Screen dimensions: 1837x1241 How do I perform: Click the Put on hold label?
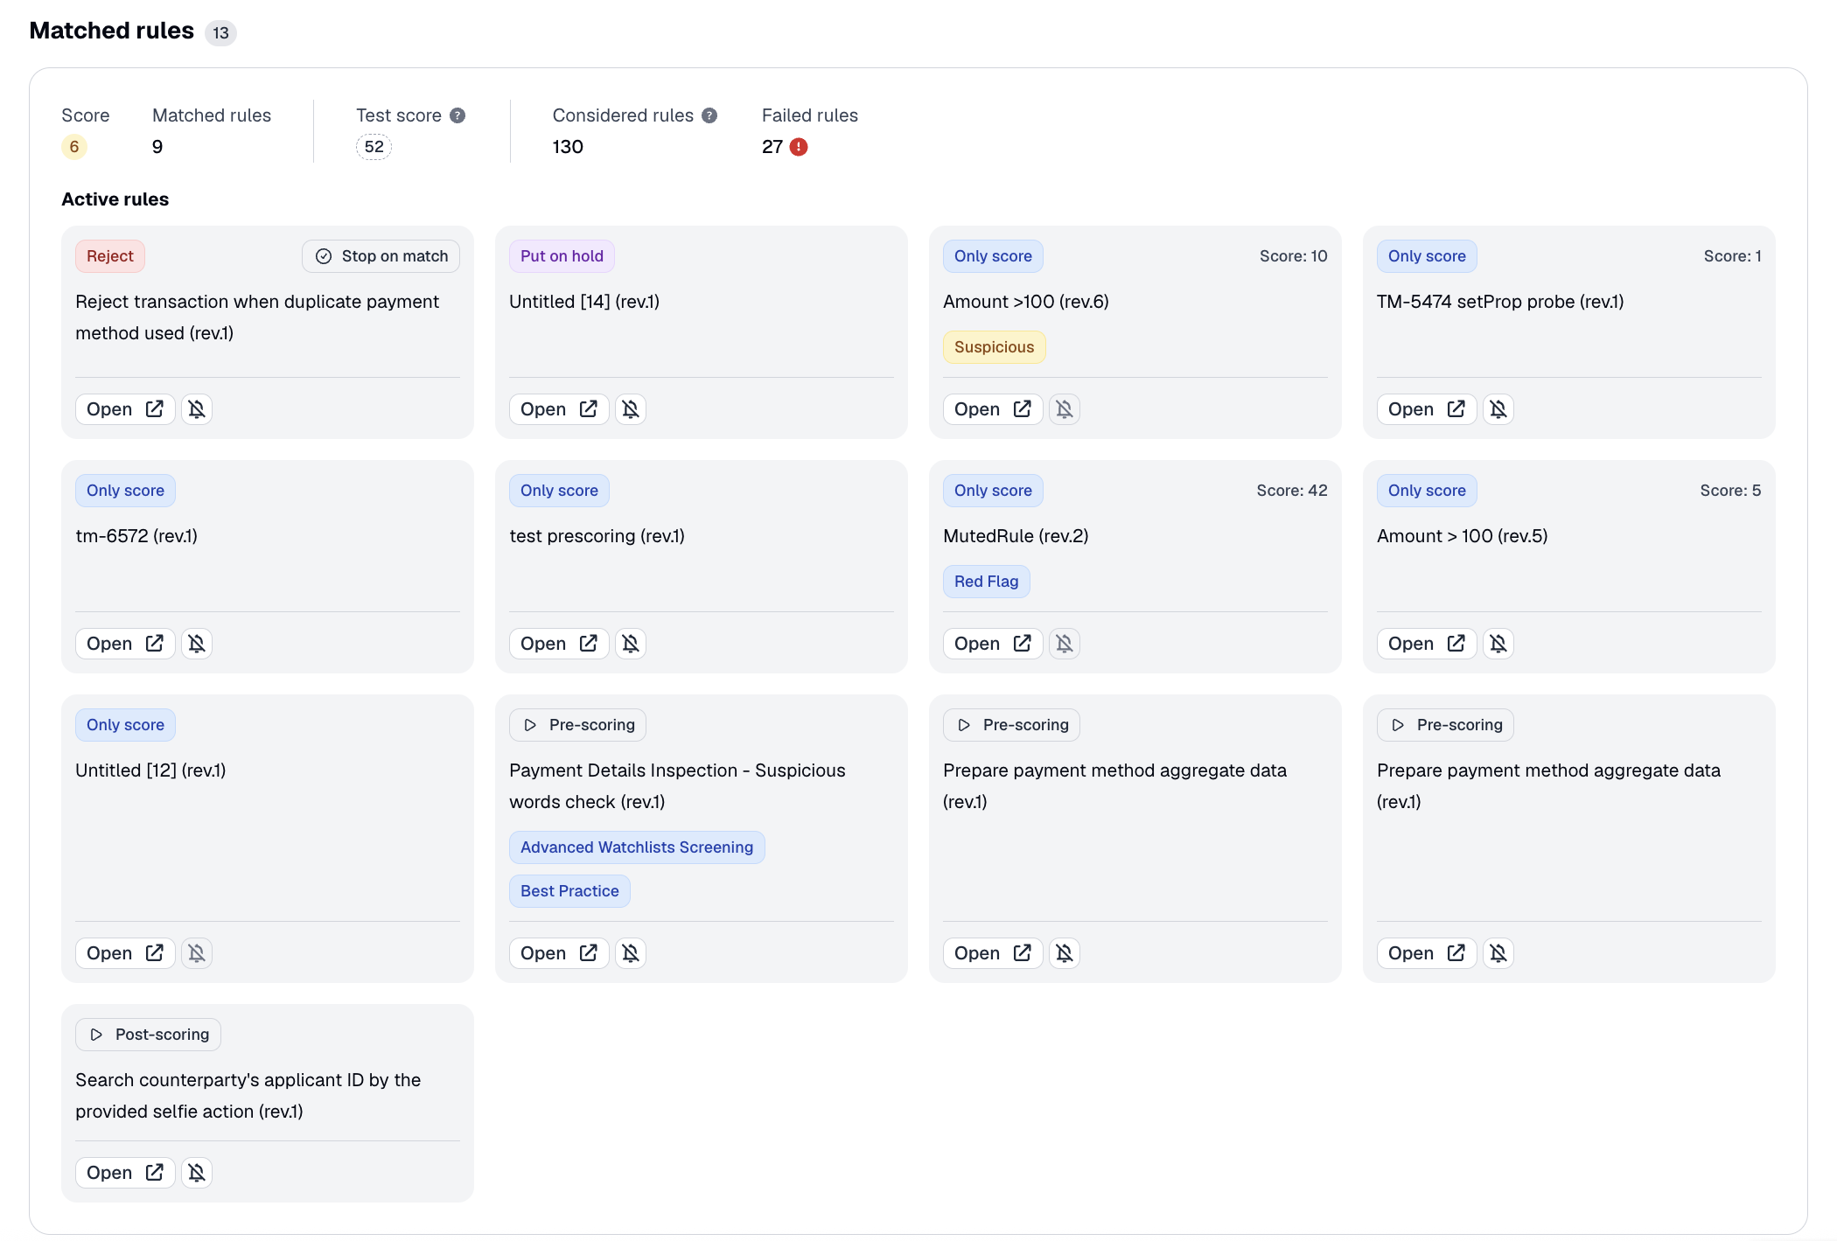coord(562,256)
